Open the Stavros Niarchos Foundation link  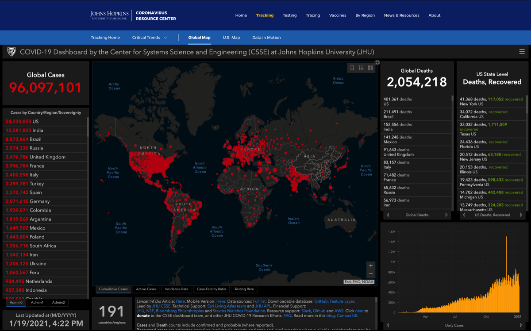pos(239,311)
